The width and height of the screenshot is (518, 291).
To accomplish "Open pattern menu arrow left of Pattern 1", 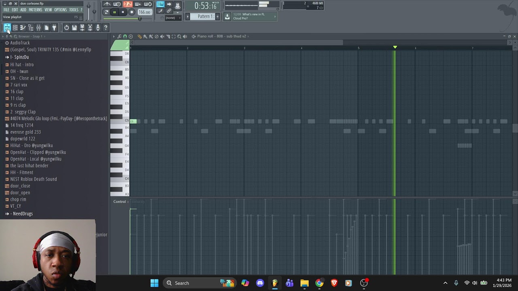I will 188,17.
